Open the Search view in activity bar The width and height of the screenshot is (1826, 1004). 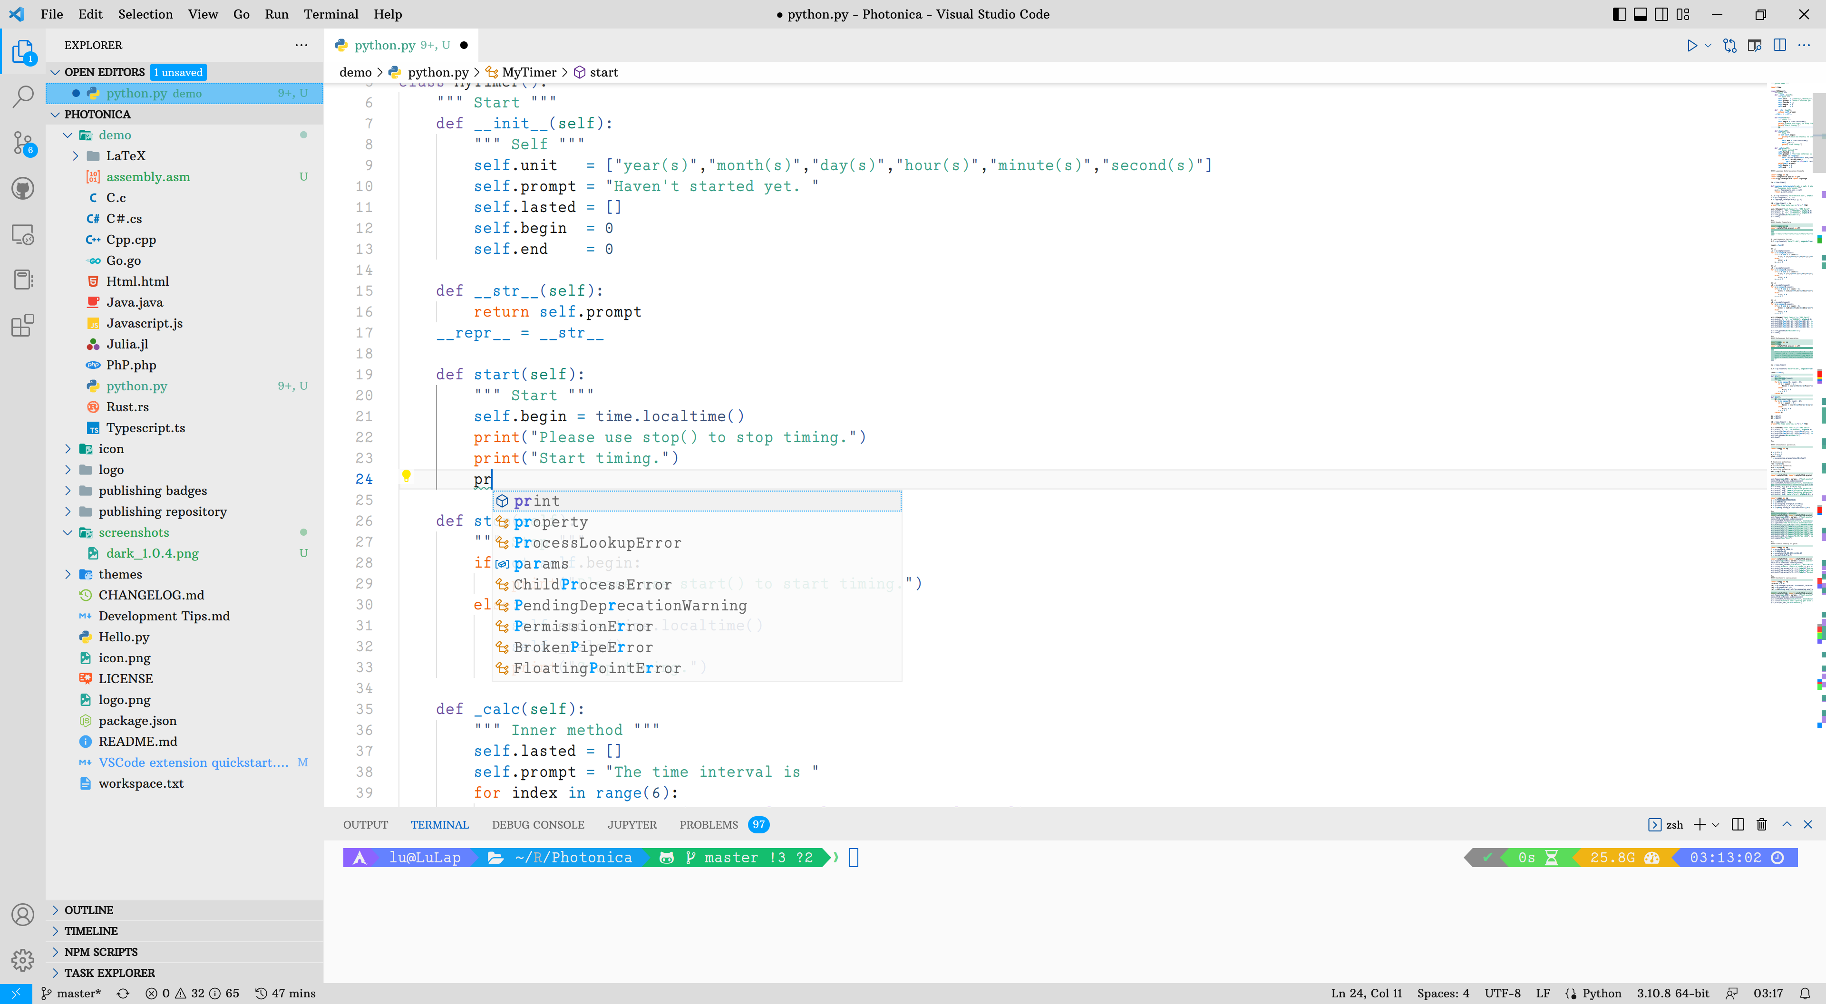tap(23, 97)
